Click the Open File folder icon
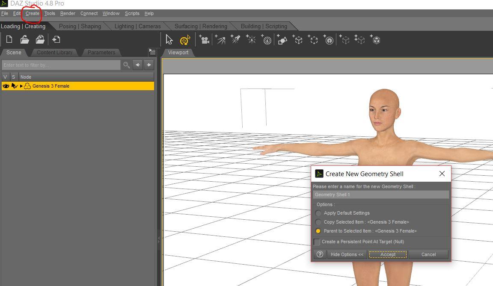The image size is (493, 286). tap(24, 40)
